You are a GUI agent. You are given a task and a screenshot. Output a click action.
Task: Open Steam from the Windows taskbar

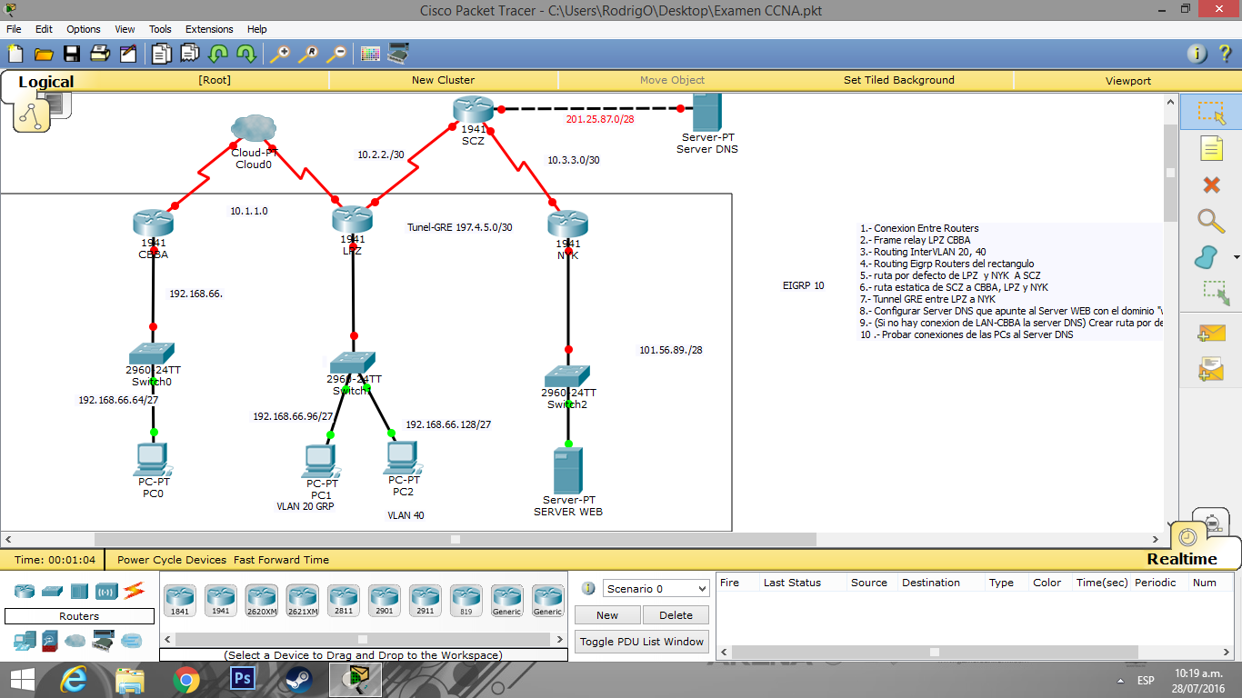click(x=299, y=679)
